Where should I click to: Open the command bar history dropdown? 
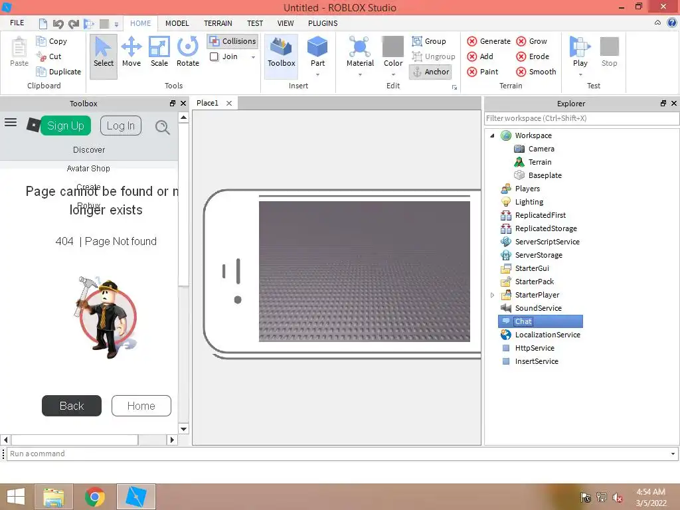[x=673, y=454]
